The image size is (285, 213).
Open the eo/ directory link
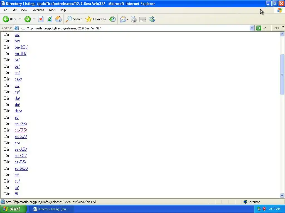tap(18, 143)
